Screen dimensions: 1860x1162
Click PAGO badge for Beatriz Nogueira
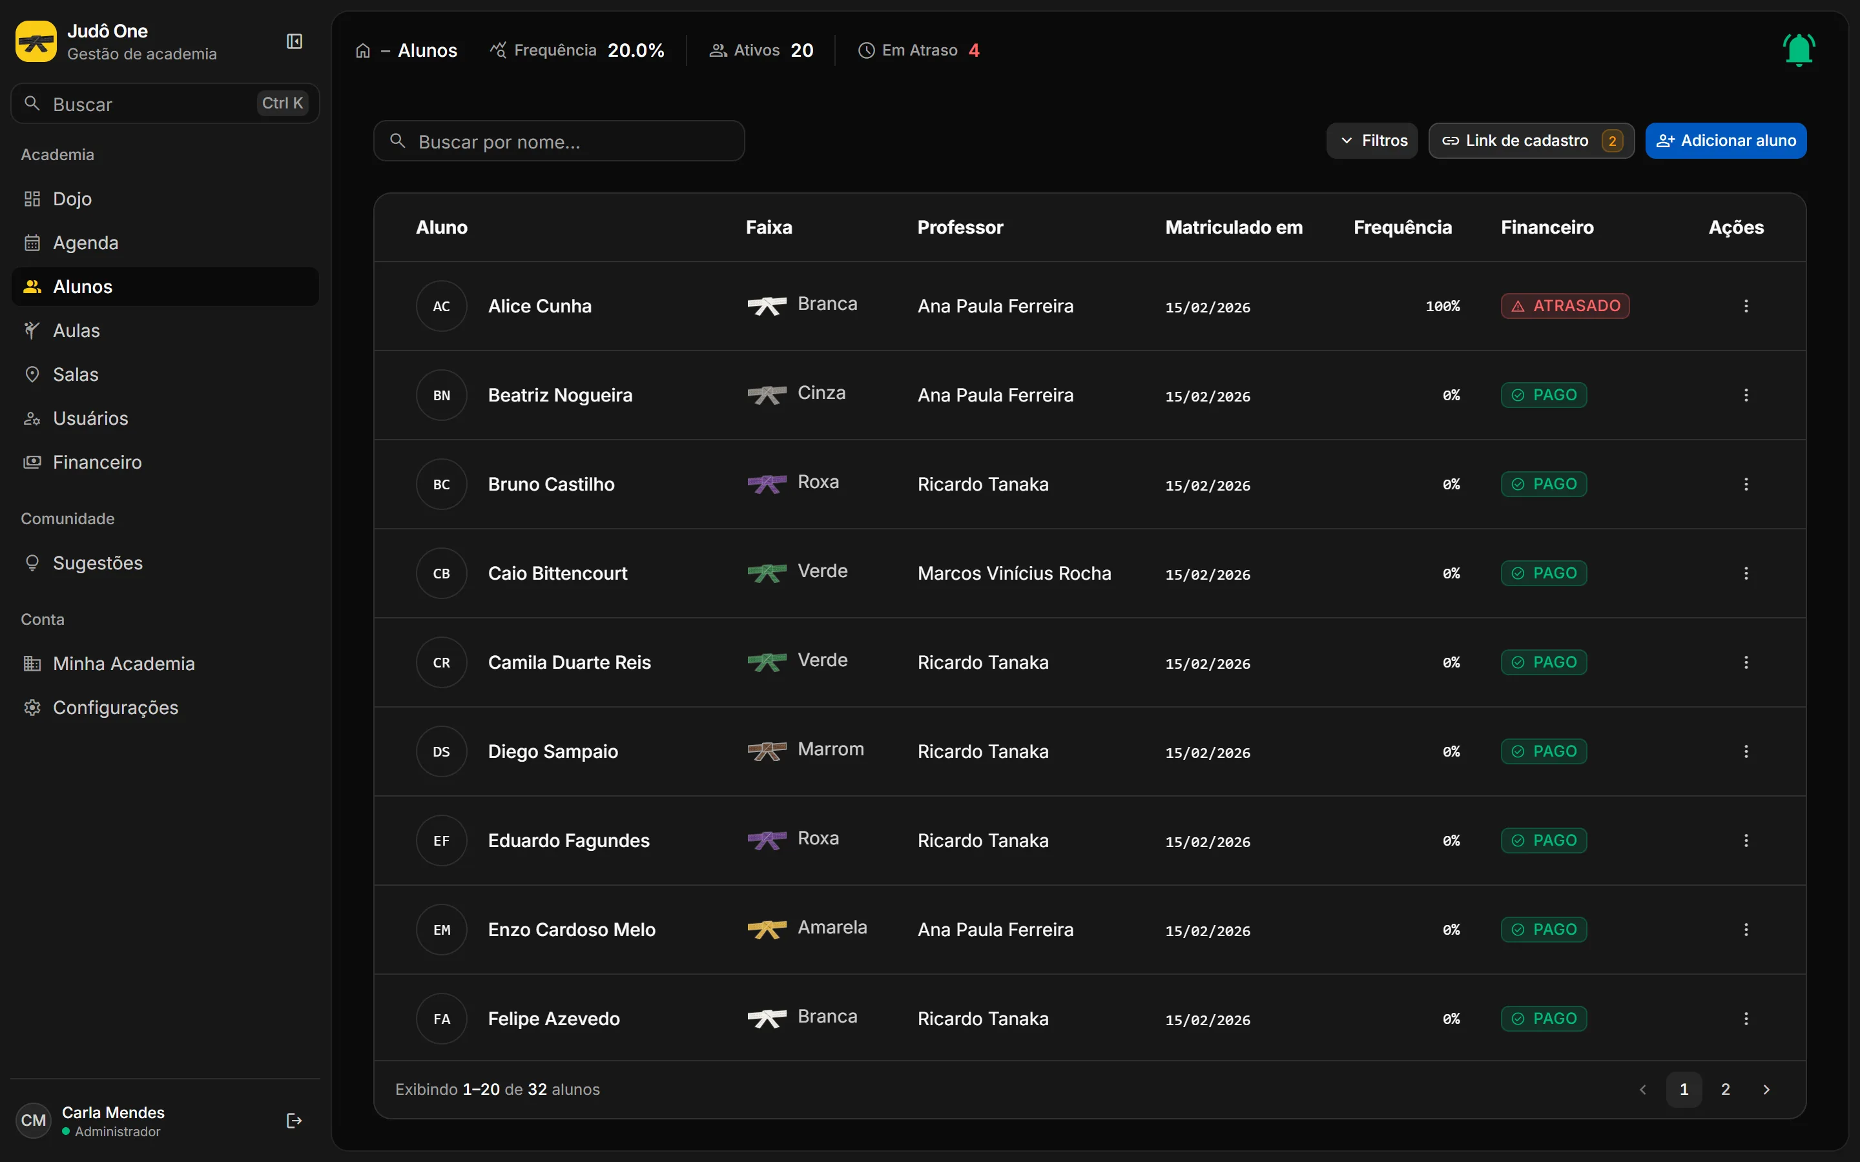[1544, 395]
